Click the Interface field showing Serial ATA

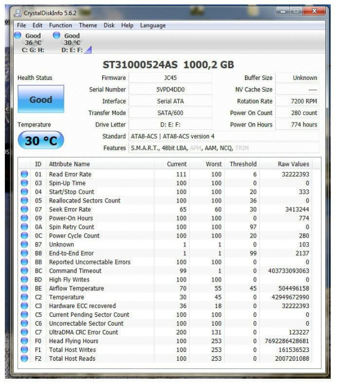(171, 101)
